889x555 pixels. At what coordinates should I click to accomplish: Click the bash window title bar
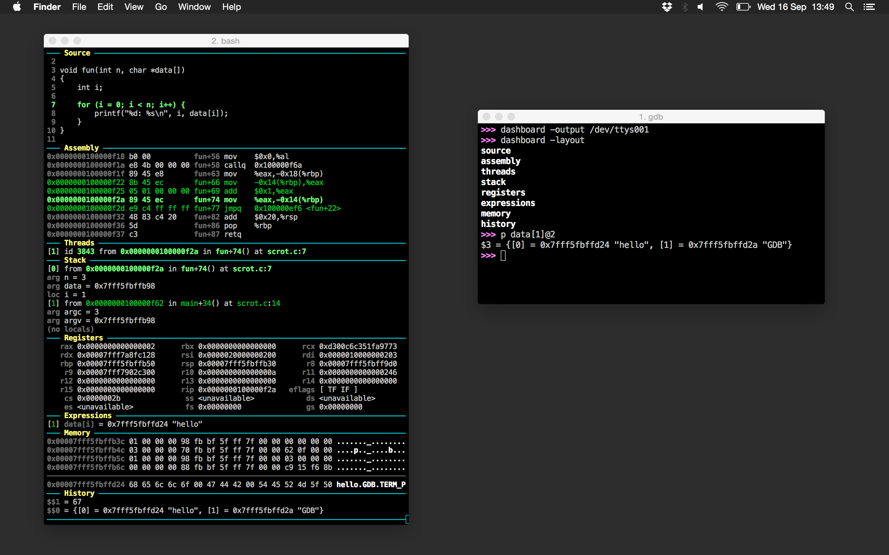pyautogui.click(x=226, y=41)
